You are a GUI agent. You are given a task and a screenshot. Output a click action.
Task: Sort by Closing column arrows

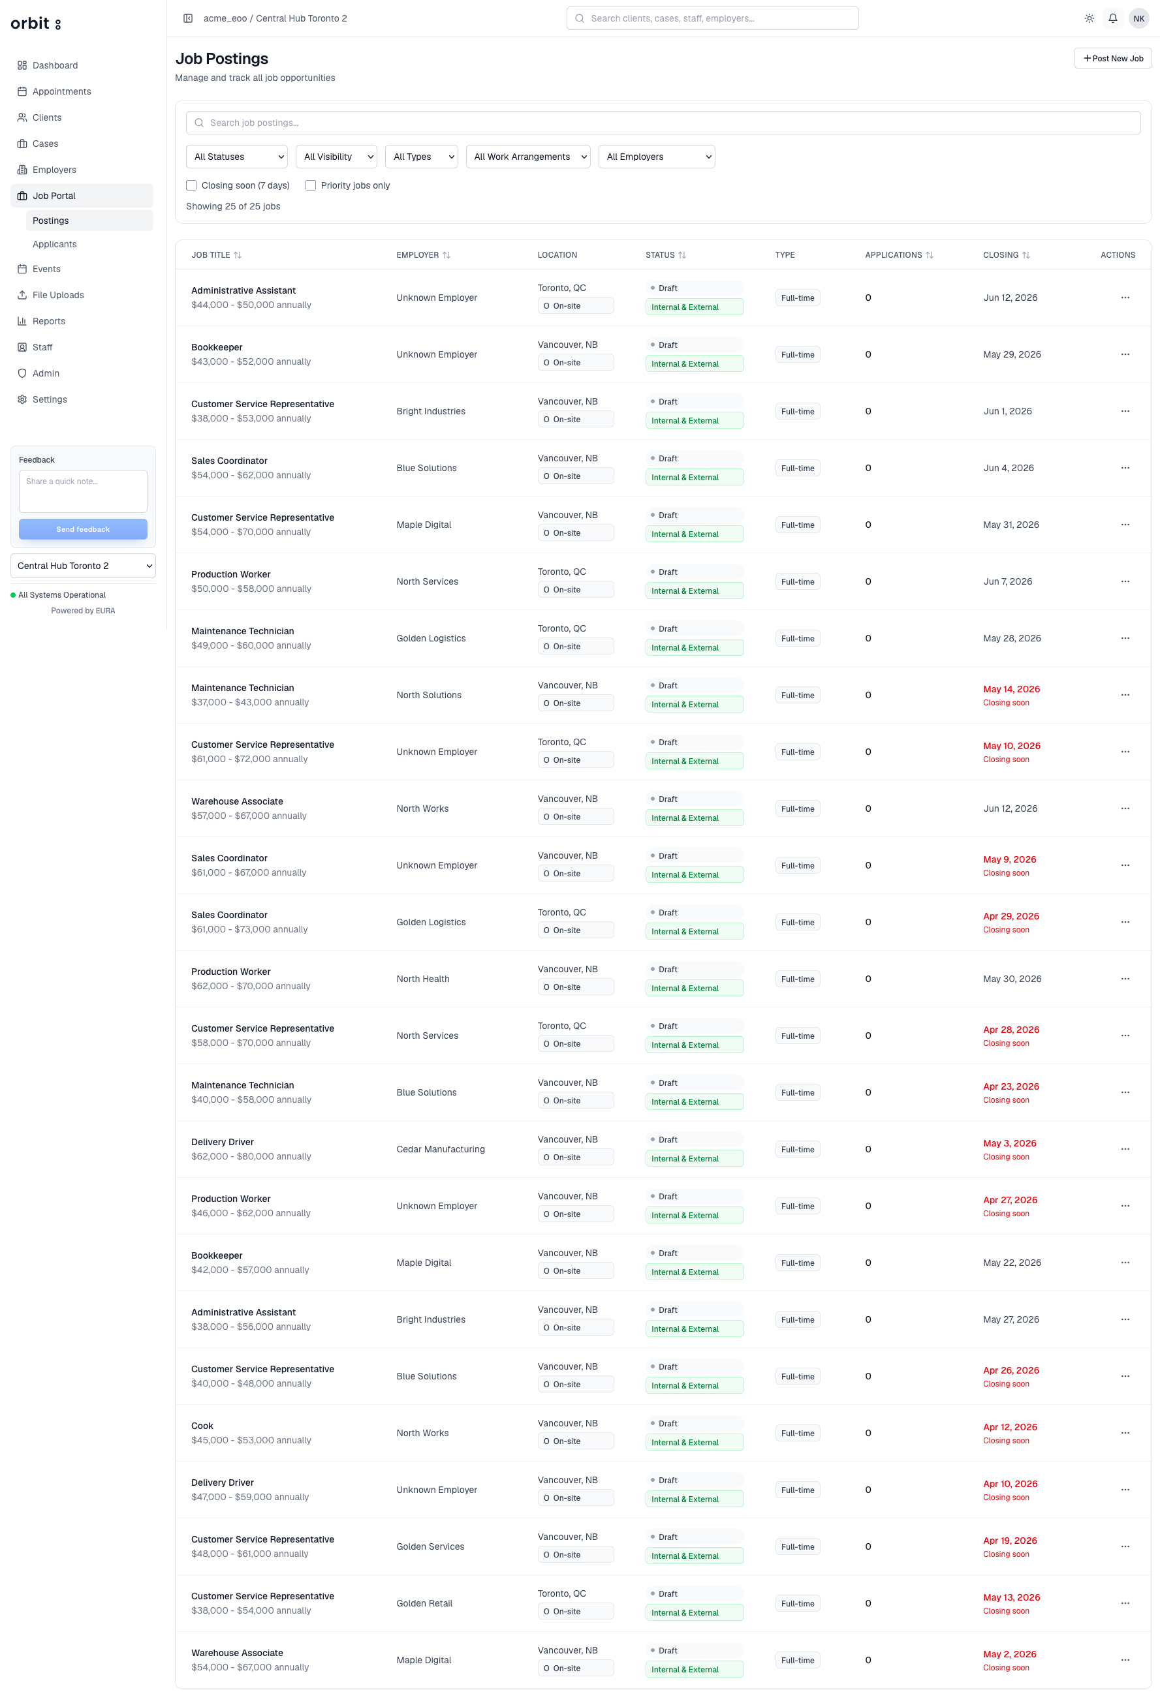pos(1026,255)
